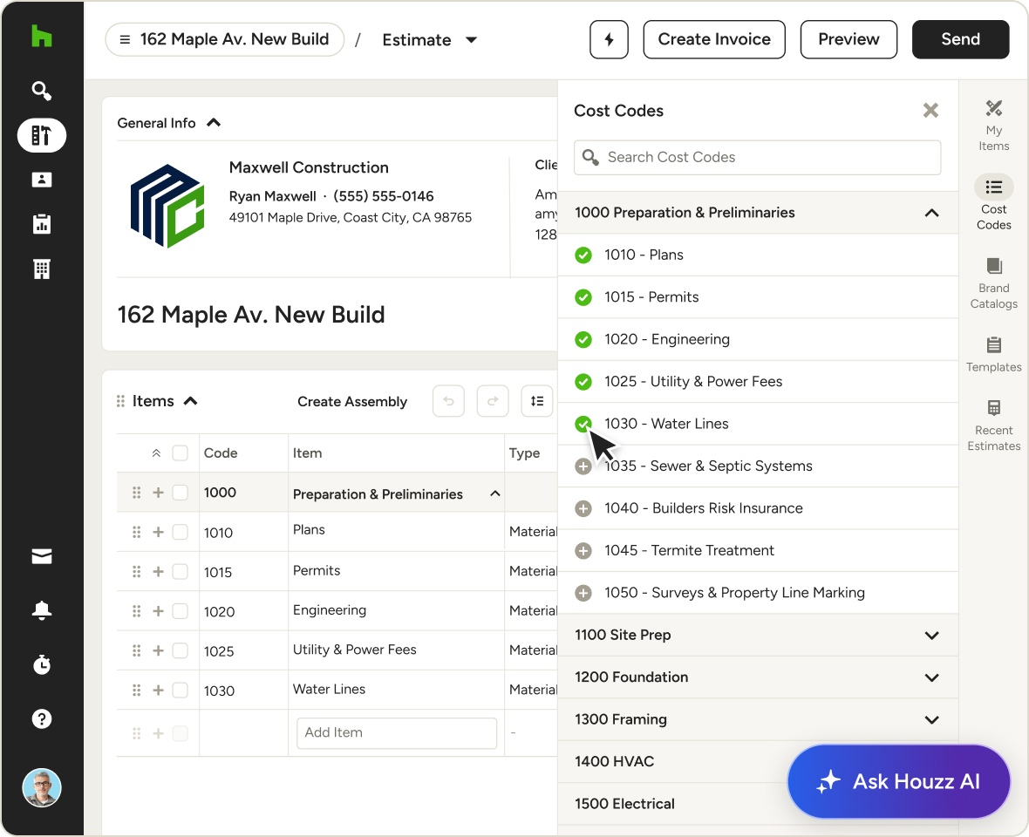Open the Estimate dropdown in breadcrumb

click(430, 40)
